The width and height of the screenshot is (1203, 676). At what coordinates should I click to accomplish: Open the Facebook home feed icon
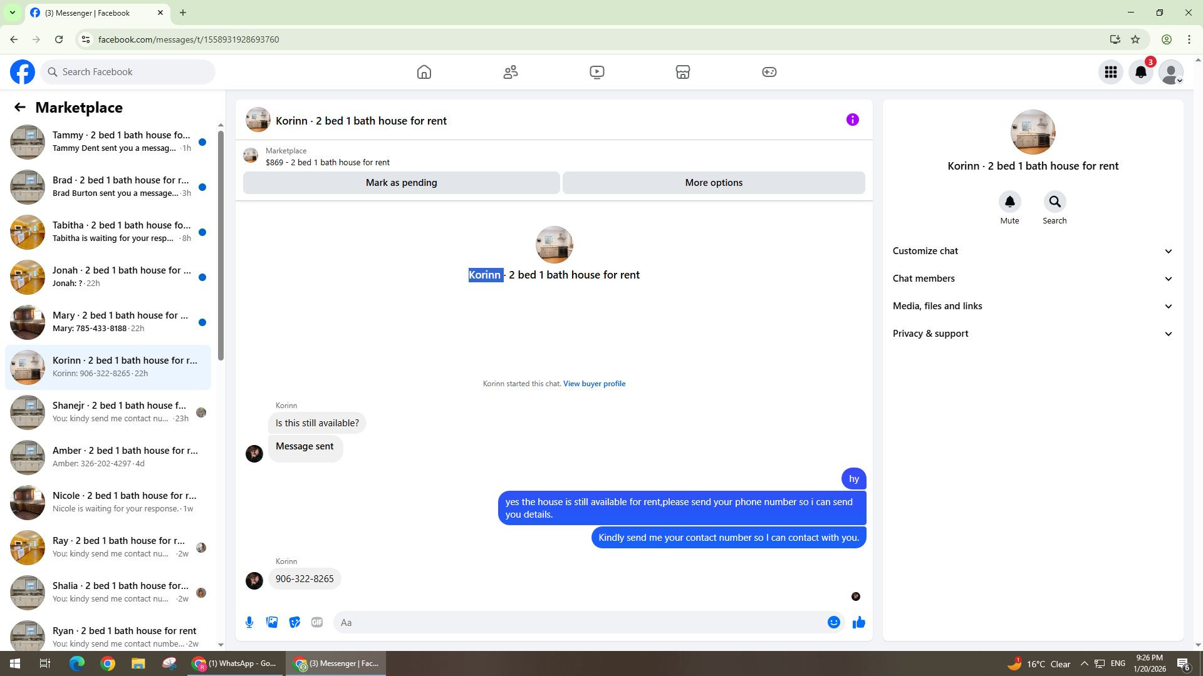(x=424, y=72)
